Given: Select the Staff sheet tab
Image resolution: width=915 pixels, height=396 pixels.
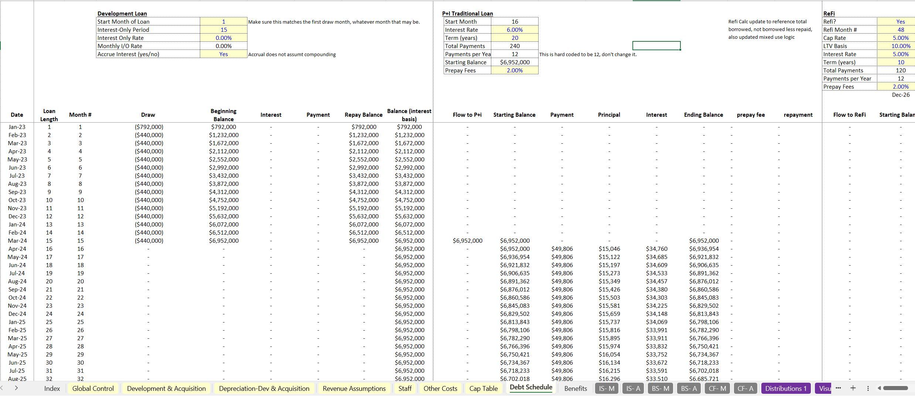Looking at the screenshot, I should 405,389.
